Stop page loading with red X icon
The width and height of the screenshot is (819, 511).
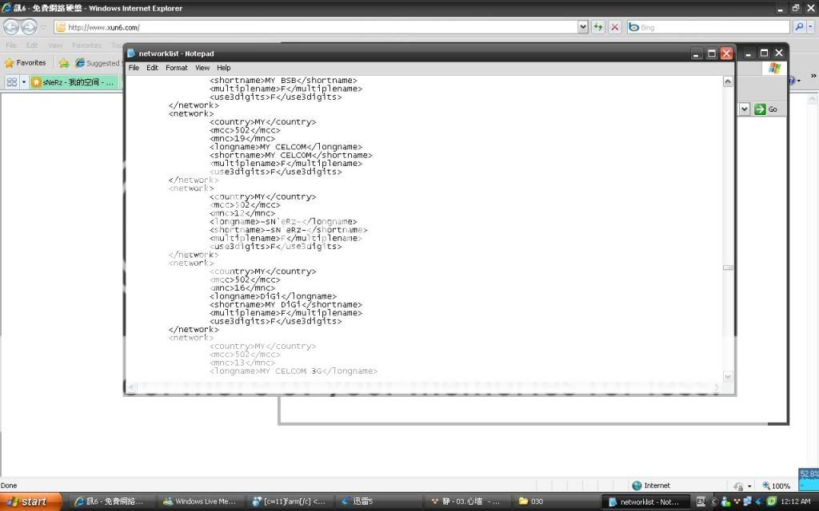click(x=615, y=27)
